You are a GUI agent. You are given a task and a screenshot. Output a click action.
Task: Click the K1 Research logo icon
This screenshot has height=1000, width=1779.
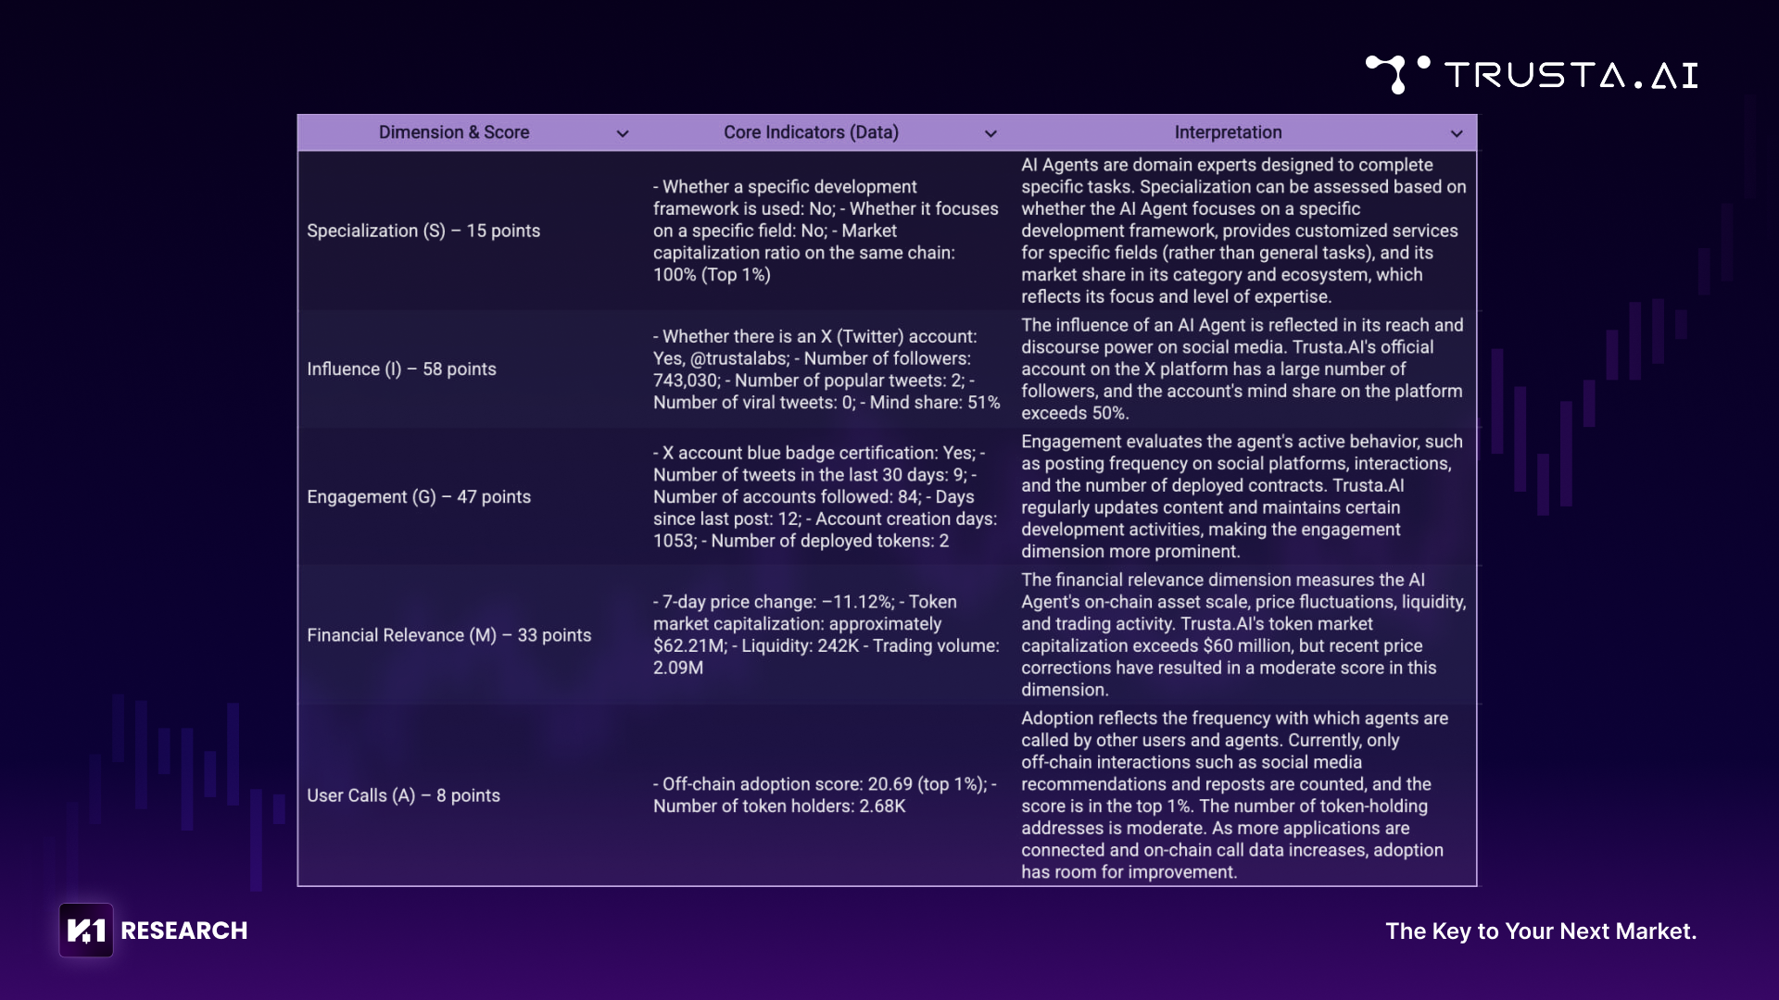pos(86,931)
